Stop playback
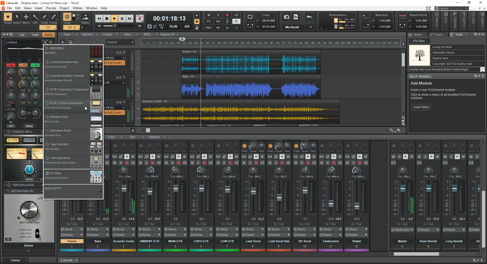Viewport: 487px width, 264px height. tap(107, 18)
